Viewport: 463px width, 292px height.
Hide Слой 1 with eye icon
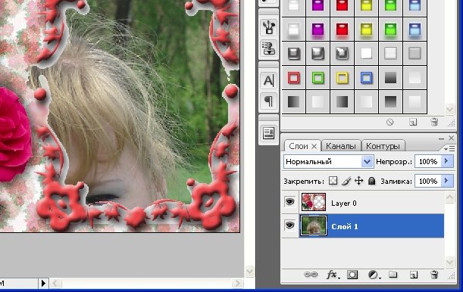[290, 225]
